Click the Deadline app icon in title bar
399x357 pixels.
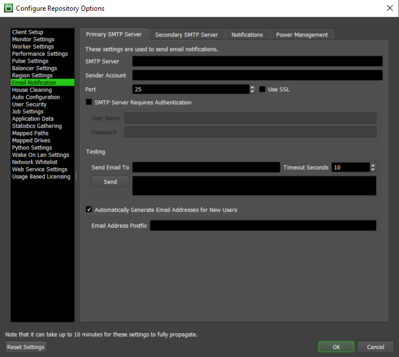(8, 8)
